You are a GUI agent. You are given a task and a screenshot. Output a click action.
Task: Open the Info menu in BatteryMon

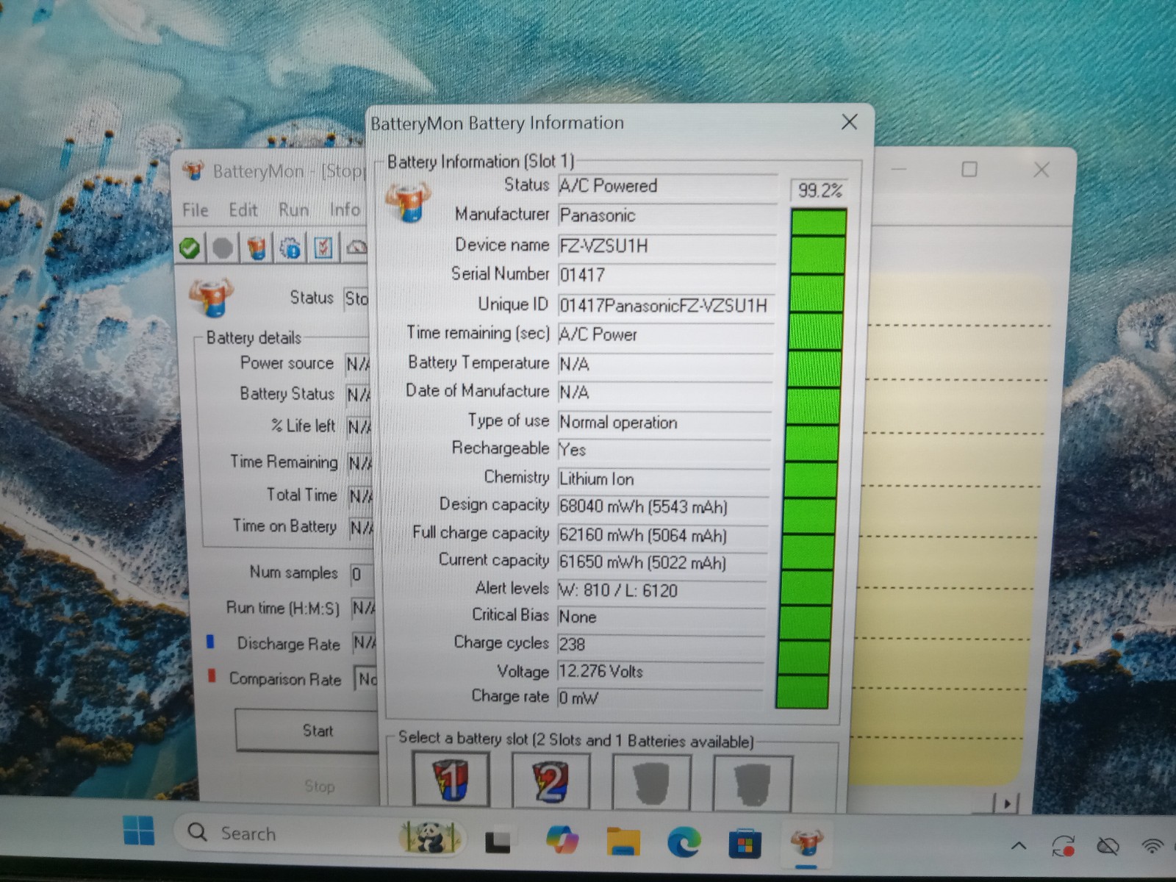click(x=345, y=209)
